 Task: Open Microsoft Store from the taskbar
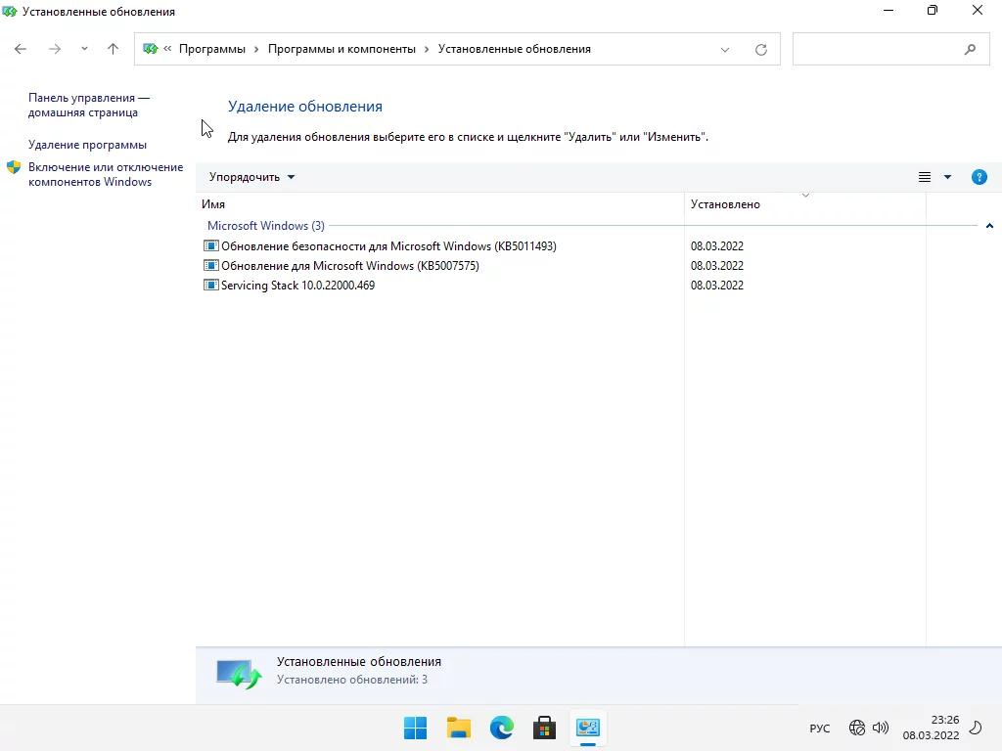[544, 728]
